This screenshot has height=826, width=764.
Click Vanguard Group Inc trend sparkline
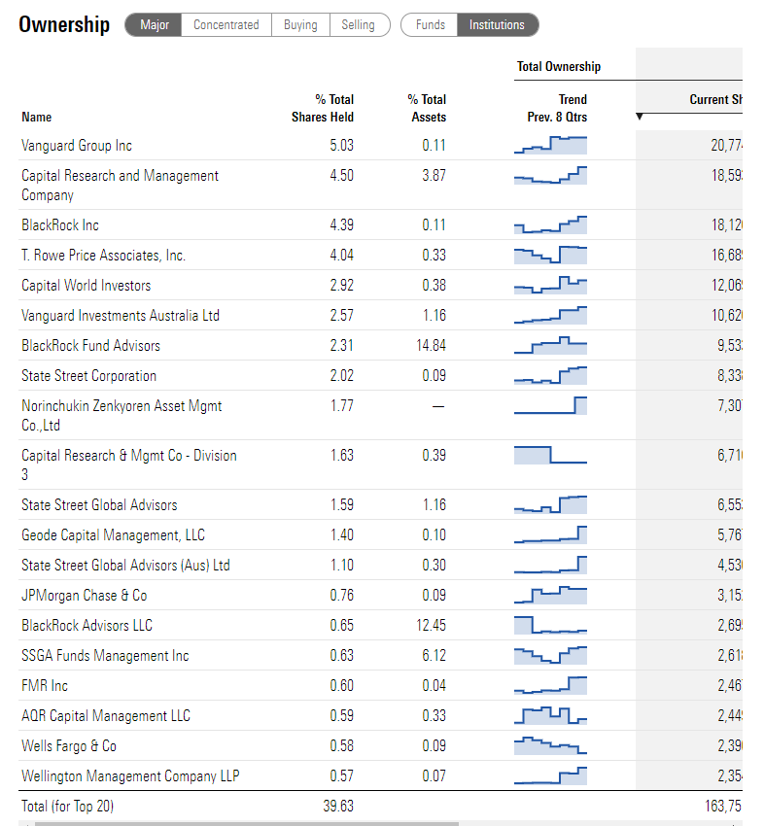[x=550, y=146]
